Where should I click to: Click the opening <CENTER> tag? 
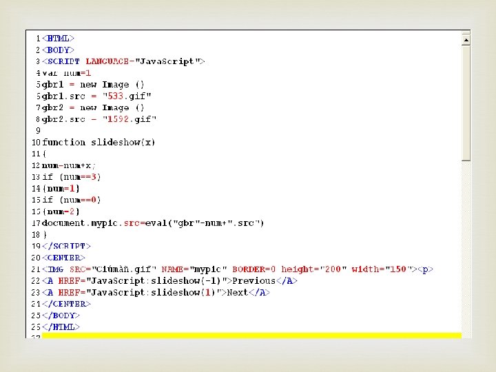coord(63,258)
